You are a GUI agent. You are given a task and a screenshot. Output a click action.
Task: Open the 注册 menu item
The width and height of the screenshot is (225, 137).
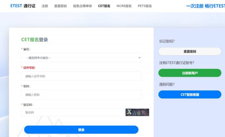(x=45, y=6)
